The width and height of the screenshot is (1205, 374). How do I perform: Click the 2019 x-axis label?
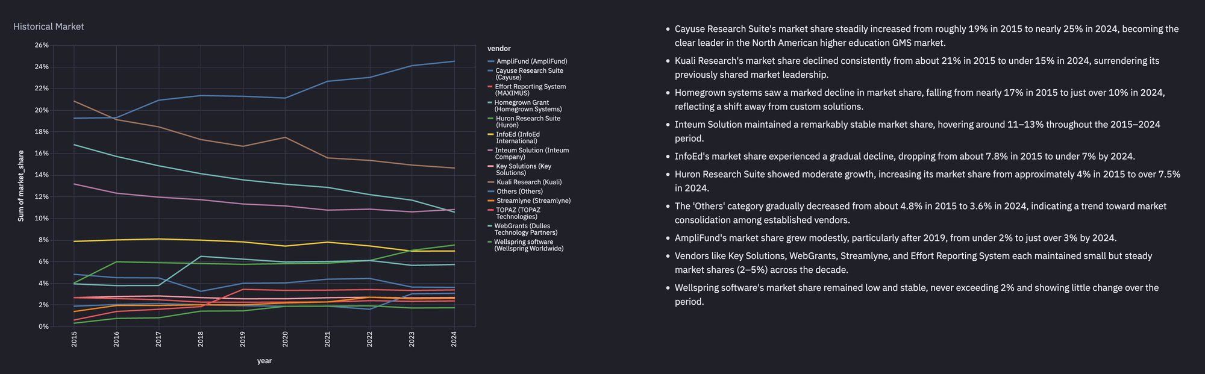(x=243, y=340)
